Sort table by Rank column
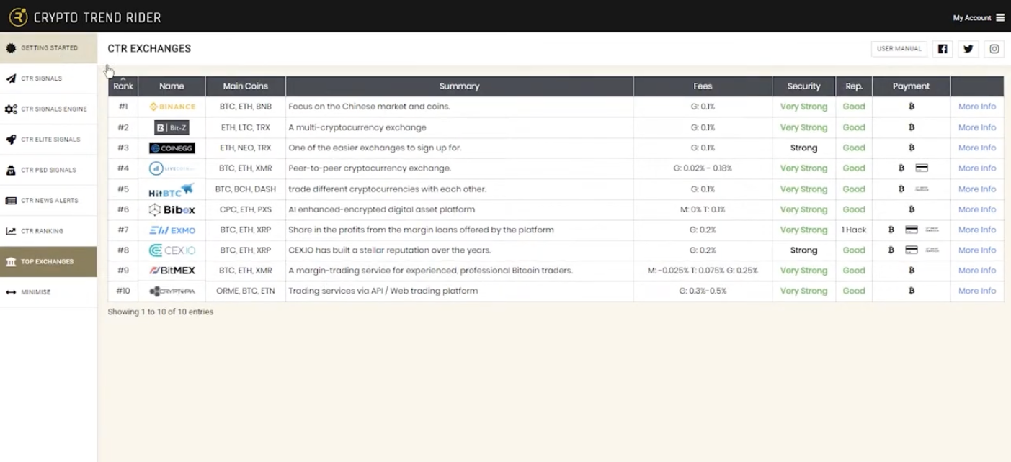1011x462 pixels. coord(123,86)
